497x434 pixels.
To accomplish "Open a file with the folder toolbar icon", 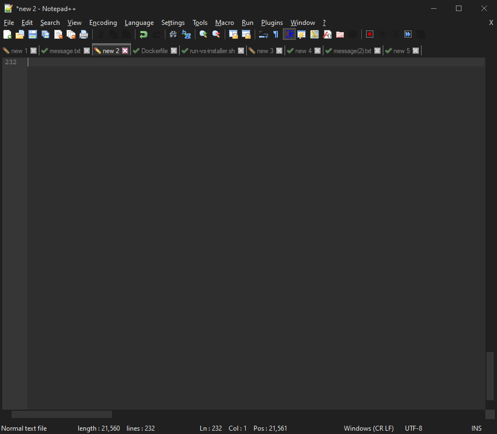I will pos(19,34).
